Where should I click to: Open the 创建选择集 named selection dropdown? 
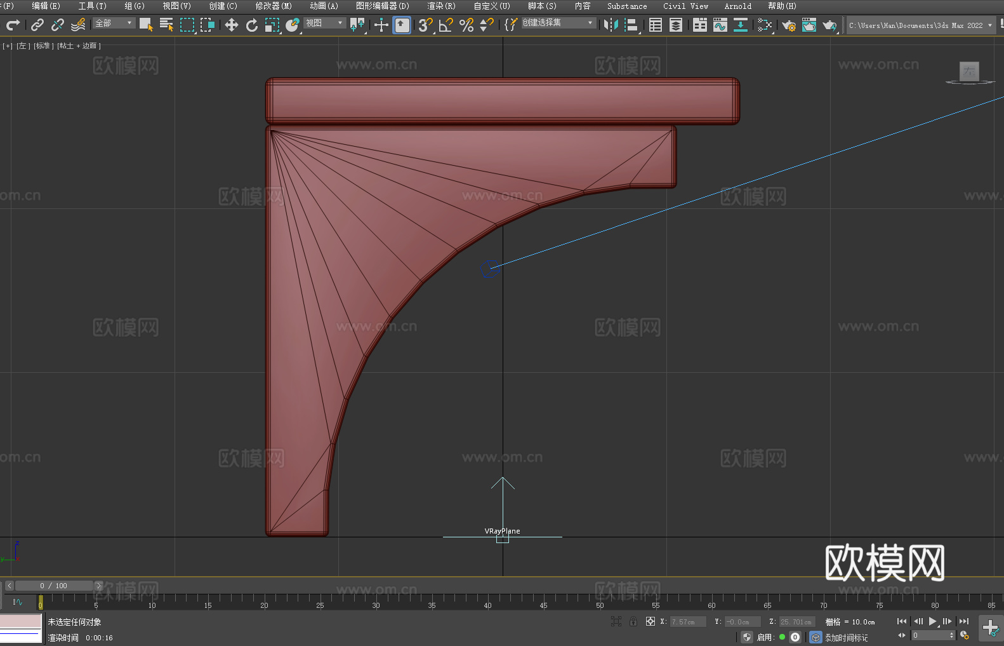click(558, 23)
